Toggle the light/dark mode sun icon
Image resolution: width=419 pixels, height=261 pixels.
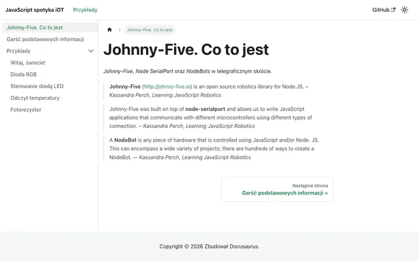click(x=405, y=10)
